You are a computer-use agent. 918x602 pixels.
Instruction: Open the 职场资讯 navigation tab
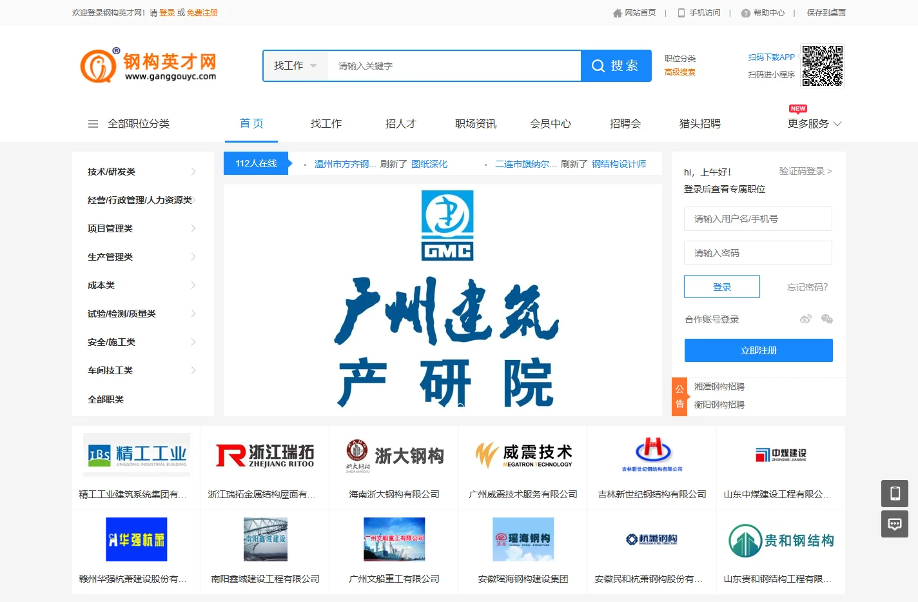(476, 124)
